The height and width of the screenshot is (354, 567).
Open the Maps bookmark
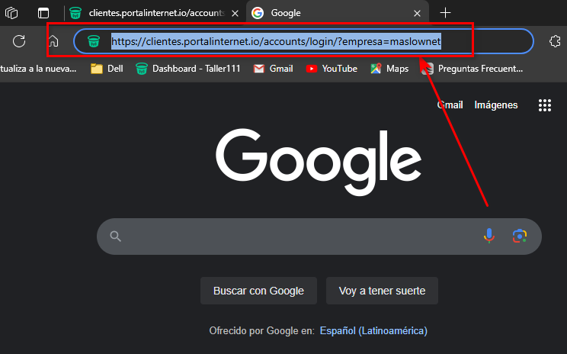pyautogui.click(x=389, y=69)
